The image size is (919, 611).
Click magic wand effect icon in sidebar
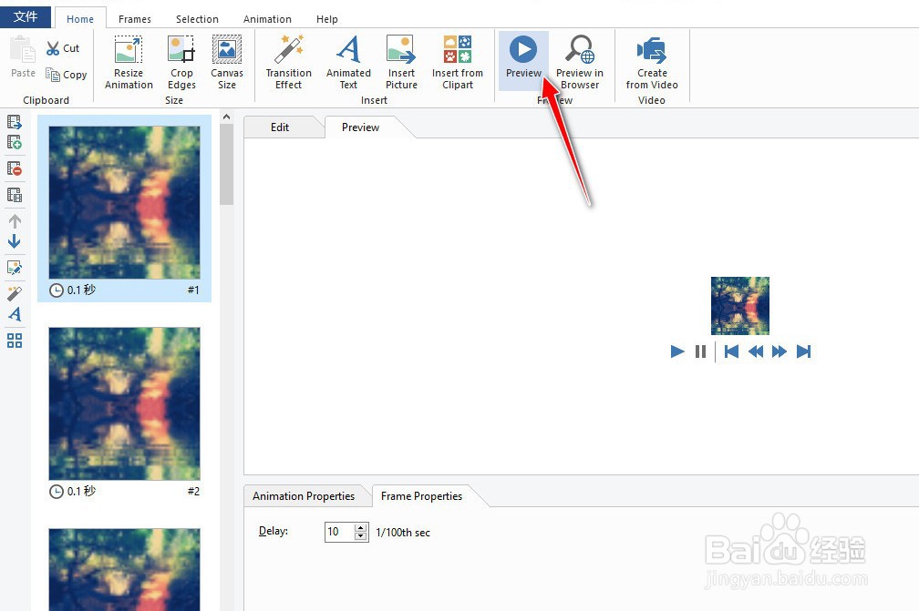[15, 293]
